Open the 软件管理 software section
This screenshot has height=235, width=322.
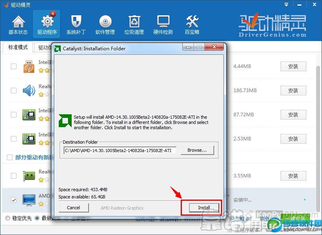tap(105, 25)
